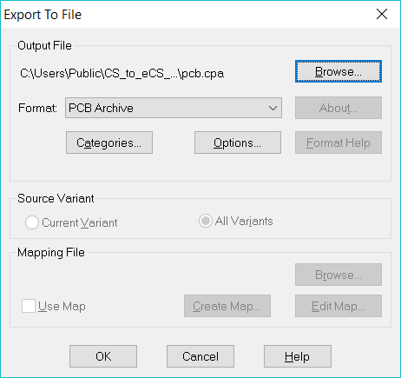Viewport: 401px width, 378px height.
Task: Click the Edit Map... button
Action: 339,306
